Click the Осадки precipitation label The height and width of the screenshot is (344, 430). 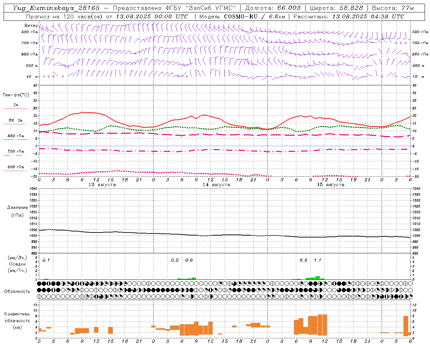(17, 264)
